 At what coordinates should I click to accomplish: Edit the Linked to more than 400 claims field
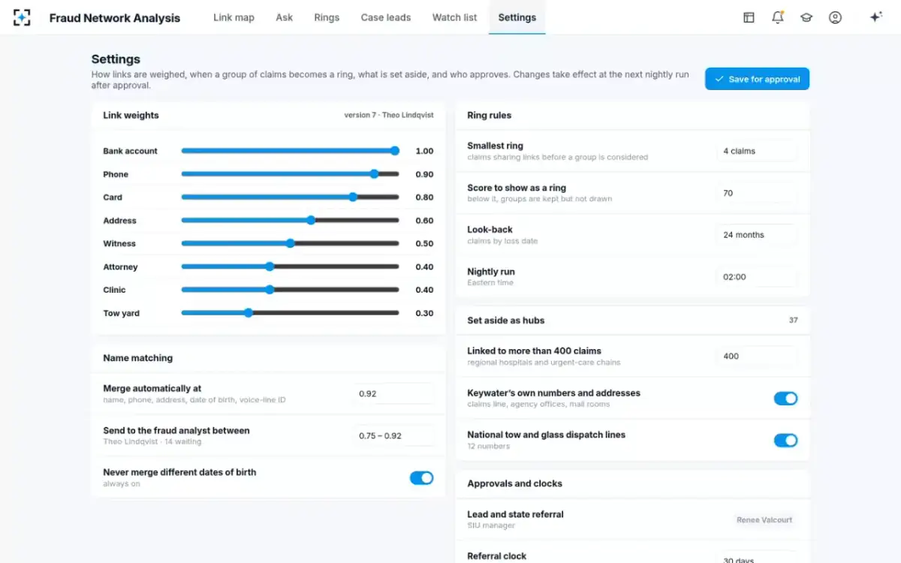tap(756, 357)
